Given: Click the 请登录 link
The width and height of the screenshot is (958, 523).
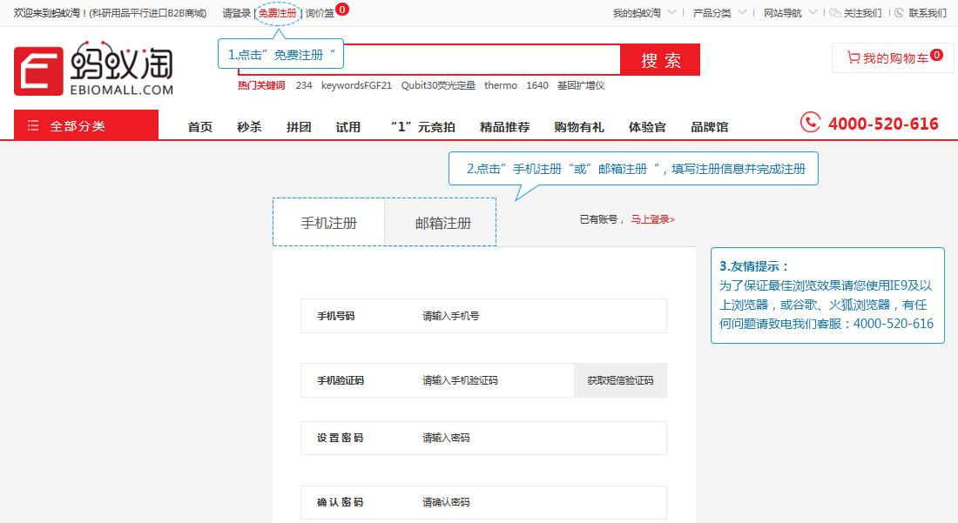Looking at the screenshot, I should (x=236, y=13).
